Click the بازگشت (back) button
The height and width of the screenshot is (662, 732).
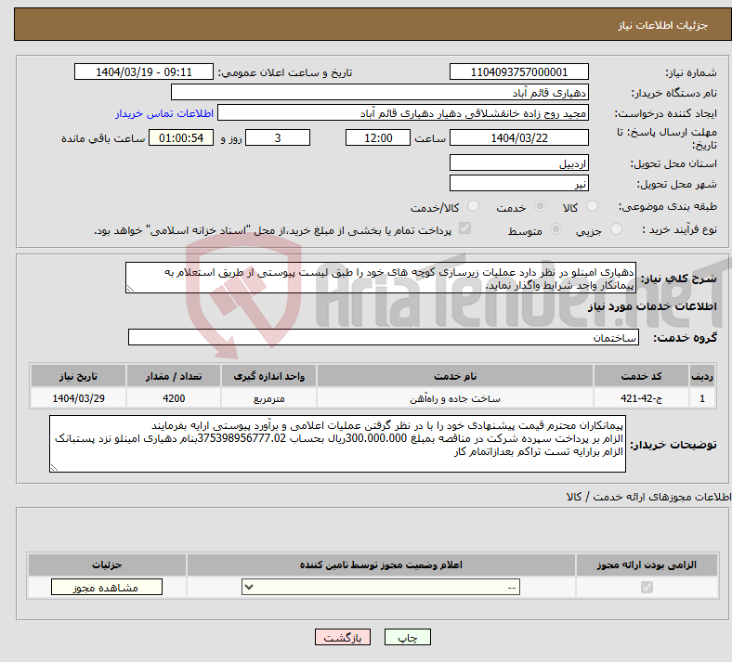[342, 637]
